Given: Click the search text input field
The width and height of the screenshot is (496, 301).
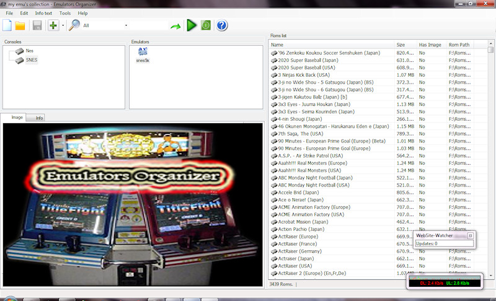Looking at the screenshot, I should coord(149,25).
